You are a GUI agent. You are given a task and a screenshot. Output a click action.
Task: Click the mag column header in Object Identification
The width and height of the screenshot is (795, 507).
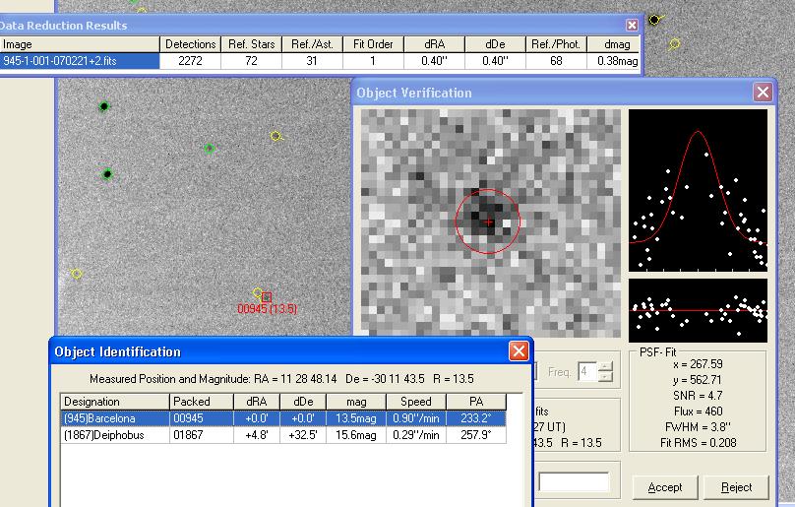356,402
